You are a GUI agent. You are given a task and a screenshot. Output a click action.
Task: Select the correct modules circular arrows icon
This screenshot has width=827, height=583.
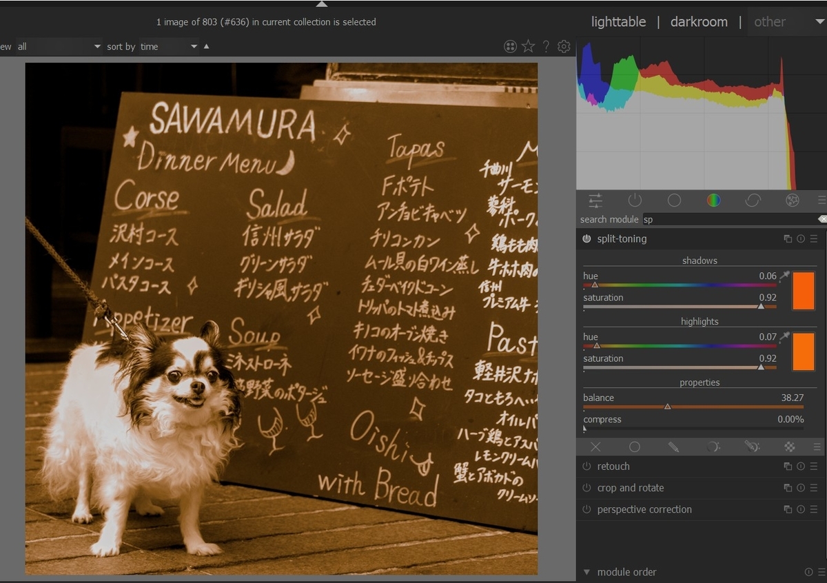coord(753,201)
